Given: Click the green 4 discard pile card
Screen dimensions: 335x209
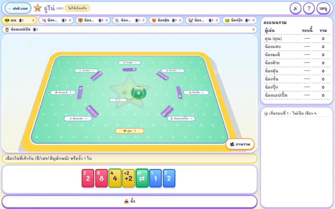Looking at the screenshot, I should pos(138,93).
